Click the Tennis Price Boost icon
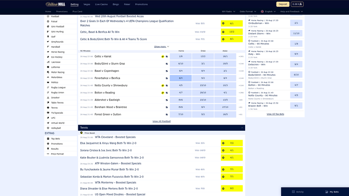Viewport: 349px width, 196px height. click(x=81, y=133)
